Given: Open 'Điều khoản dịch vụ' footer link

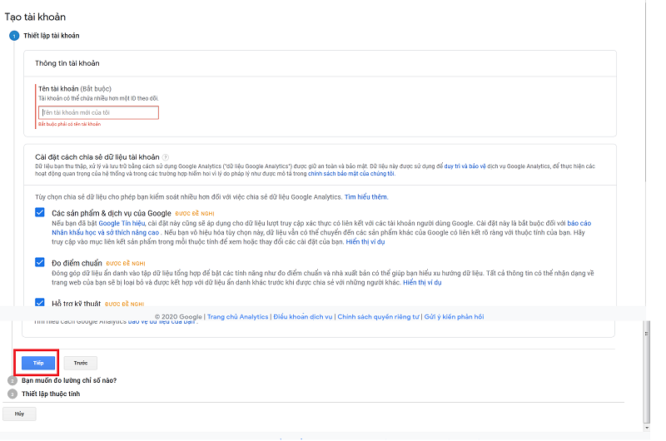Looking at the screenshot, I should [x=303, y=317].
